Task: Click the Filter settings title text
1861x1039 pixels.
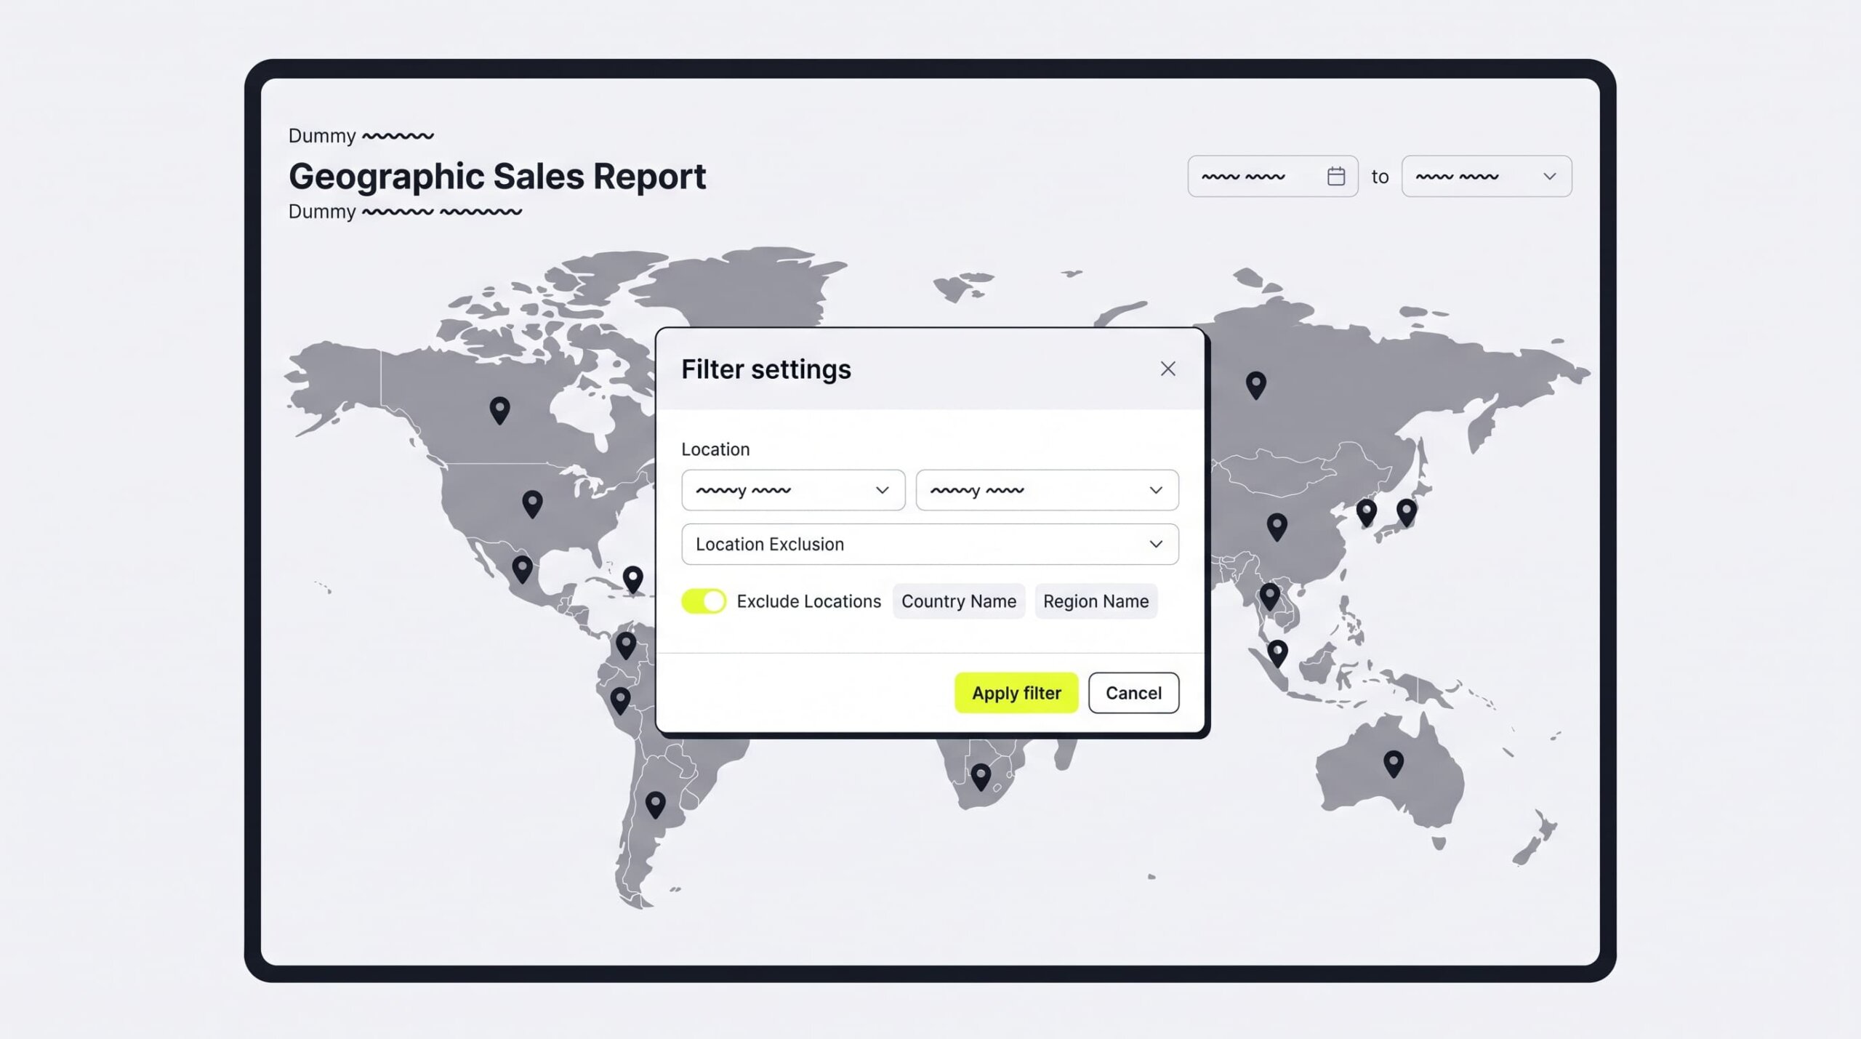Action: 766,369
